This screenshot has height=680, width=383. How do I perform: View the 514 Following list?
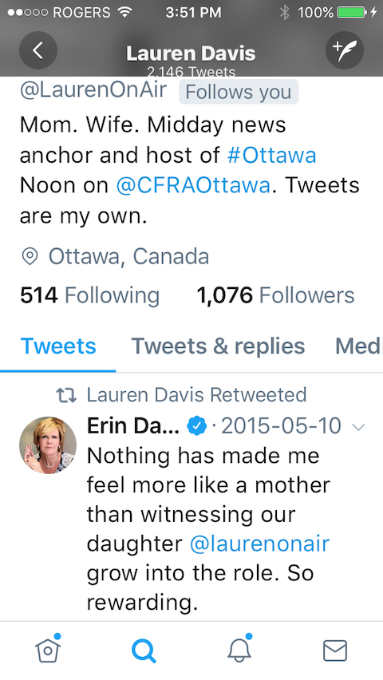[90, 296]
